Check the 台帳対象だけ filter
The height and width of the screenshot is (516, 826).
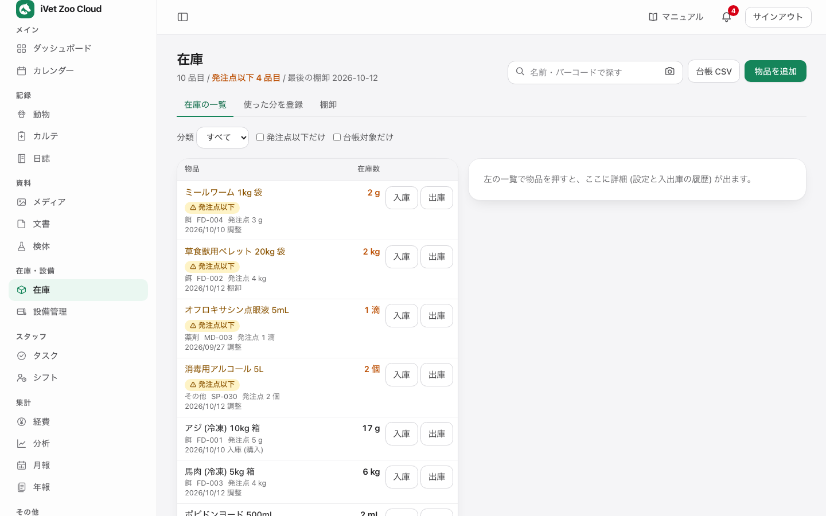[337, 138]
